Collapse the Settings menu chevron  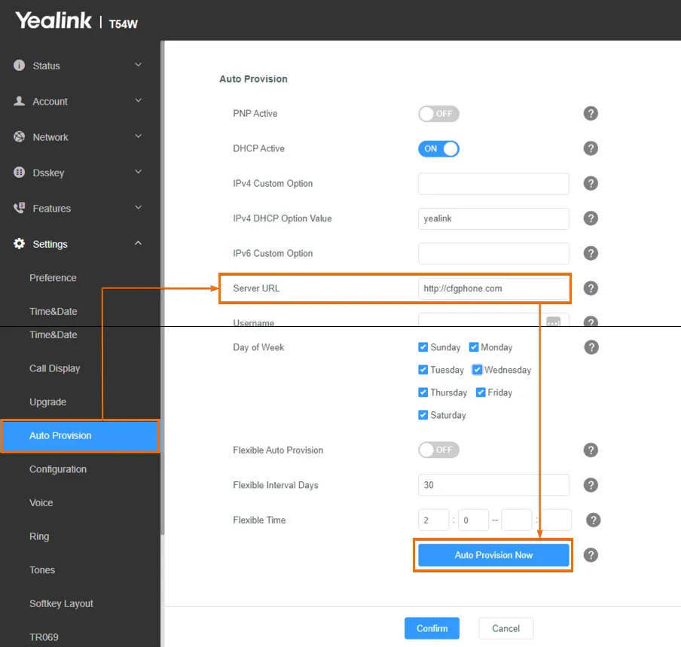138,243
